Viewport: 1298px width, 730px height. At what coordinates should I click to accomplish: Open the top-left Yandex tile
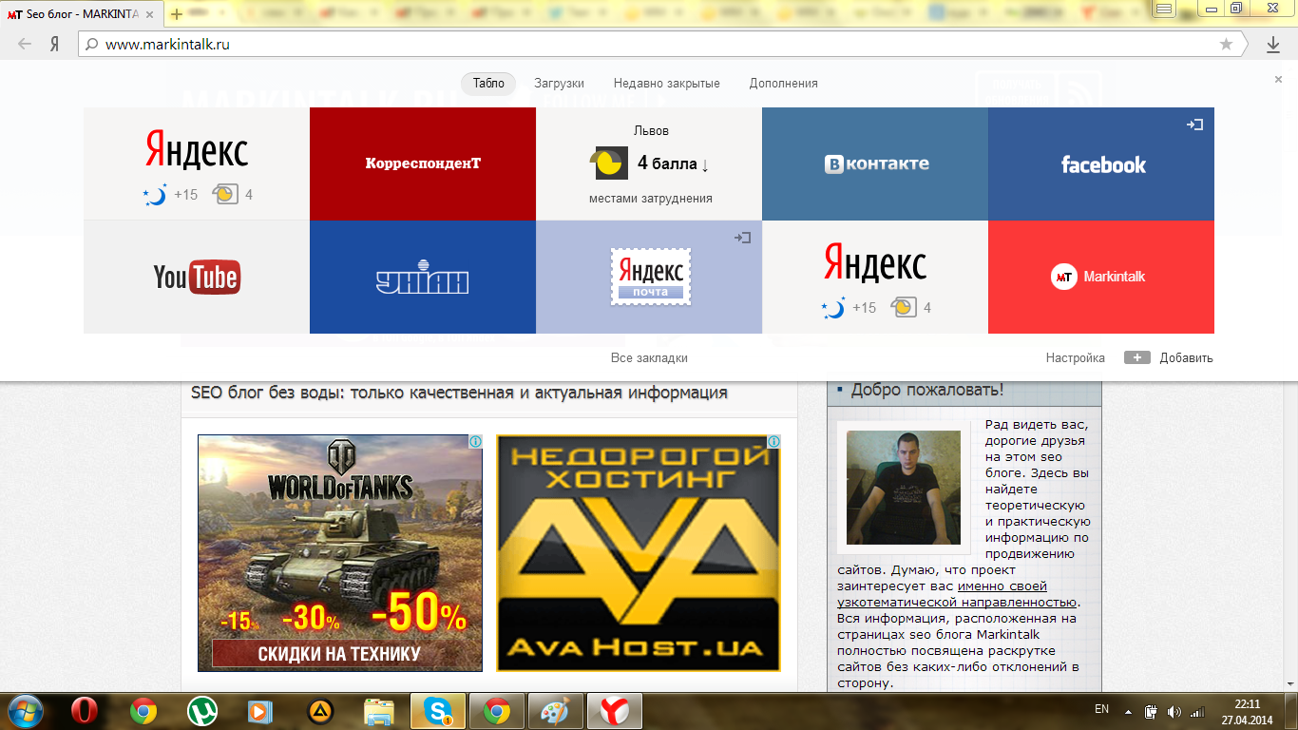click(197, 163)
